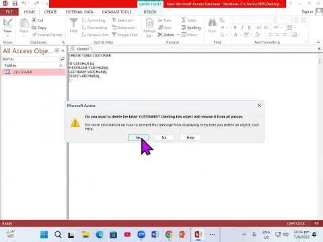Open Microsoft Edge from the taskbar
Viewport: 323px width, 242px height.
100,235
